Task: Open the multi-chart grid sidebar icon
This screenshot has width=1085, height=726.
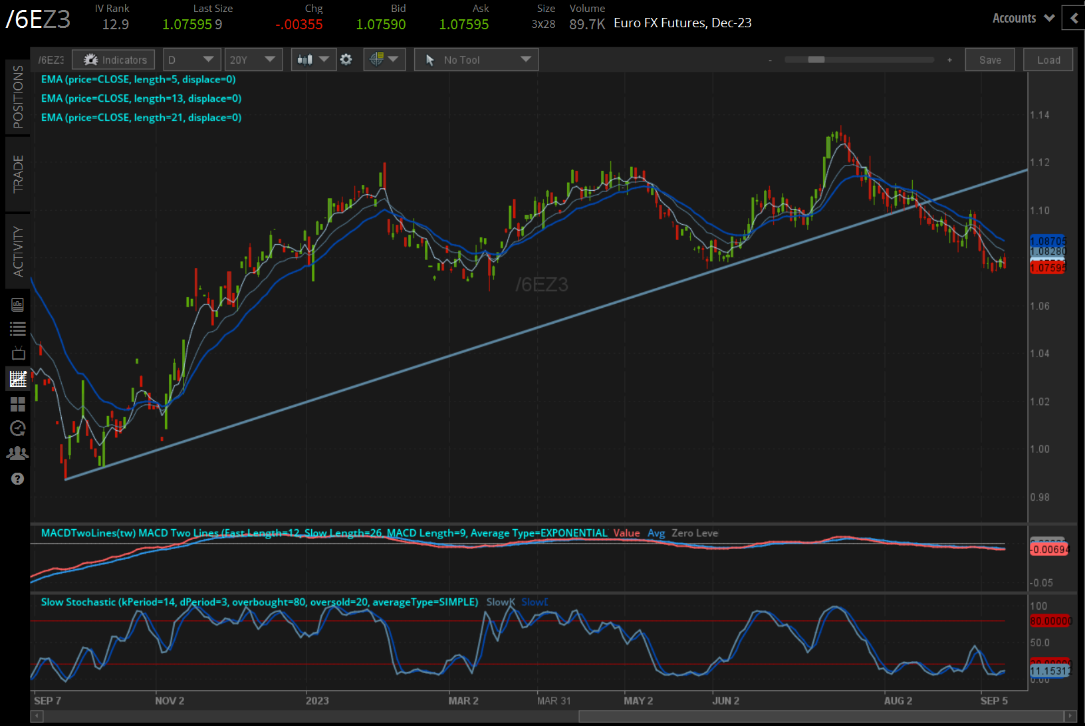Action: [18, 404]
